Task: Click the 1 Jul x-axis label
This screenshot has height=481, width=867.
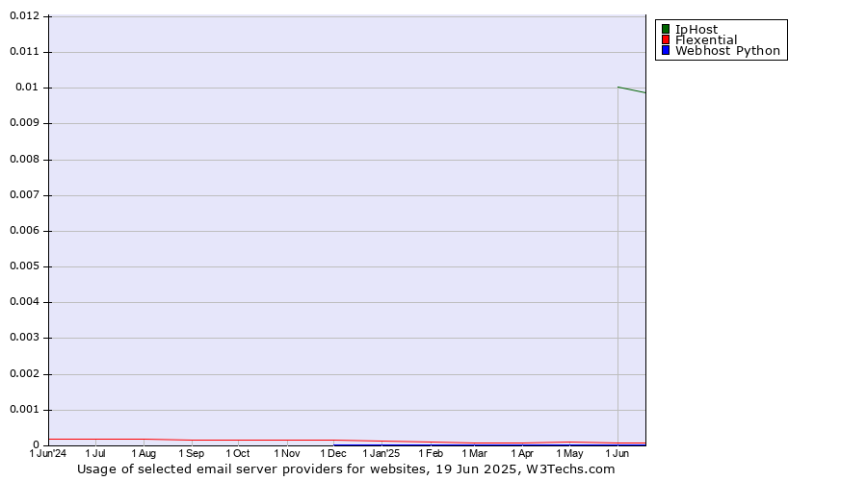Action: (x=95, y=453)
